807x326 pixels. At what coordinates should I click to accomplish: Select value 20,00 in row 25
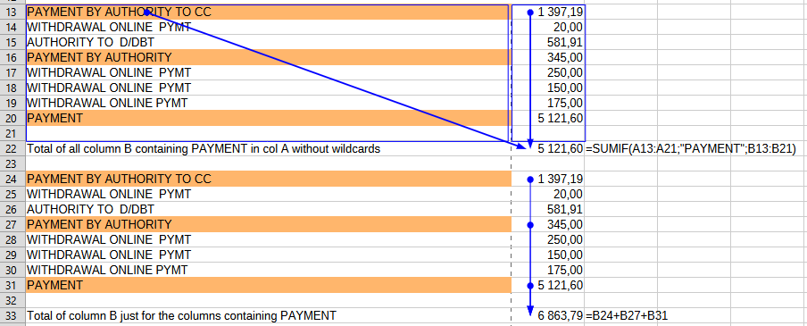568,194
